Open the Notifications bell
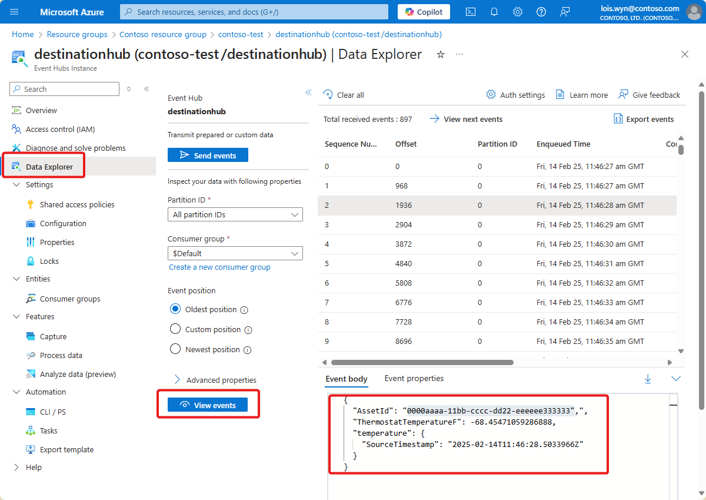Image resolution: width=706 pixels, height=500 pixels. (494, 12)
